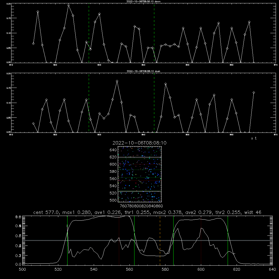Click the '810' x-axis label of dawn plot
The image size is (279, 279).
[x=11, y=65]
